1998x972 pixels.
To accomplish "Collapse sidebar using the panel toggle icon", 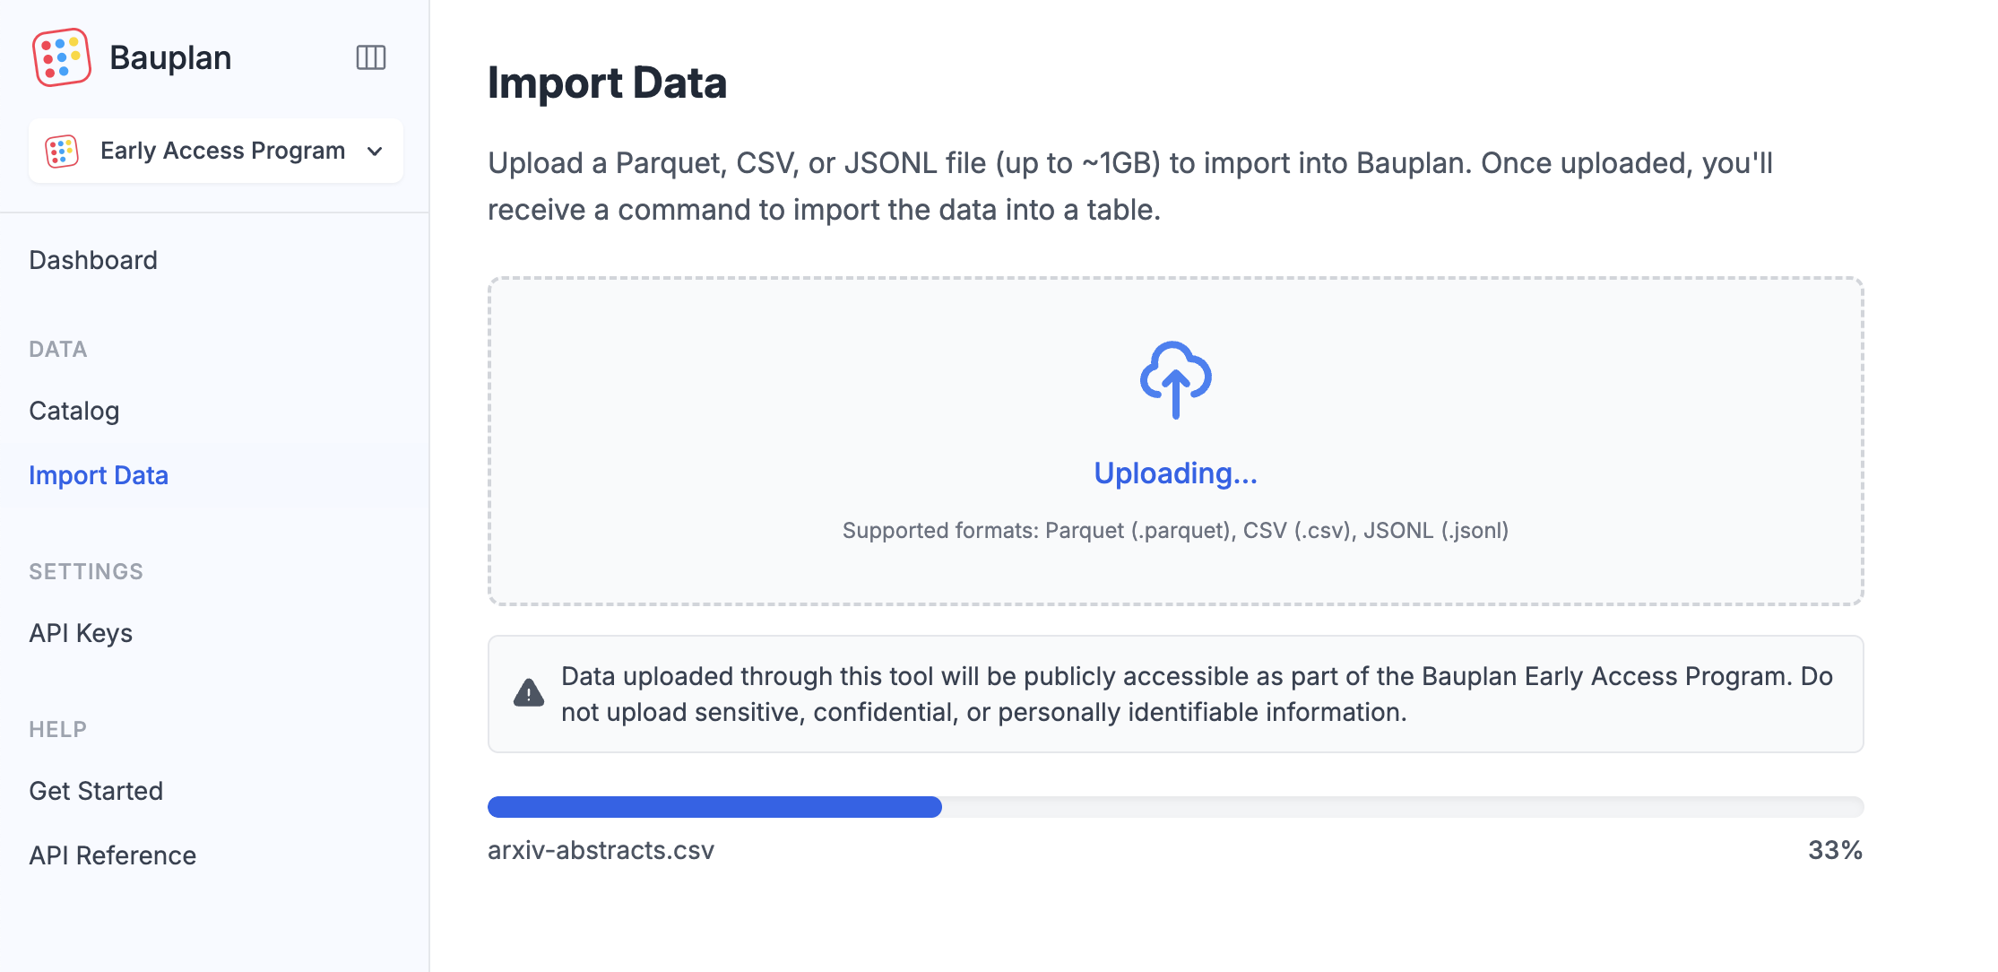I will [x=371, y=57].
